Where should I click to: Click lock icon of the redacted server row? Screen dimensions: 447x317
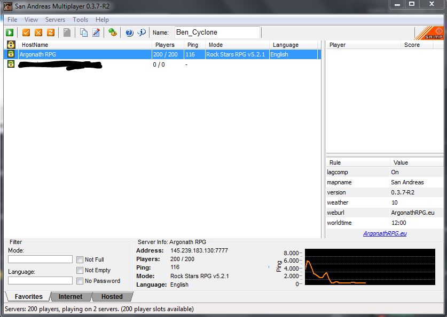point(11,64)
